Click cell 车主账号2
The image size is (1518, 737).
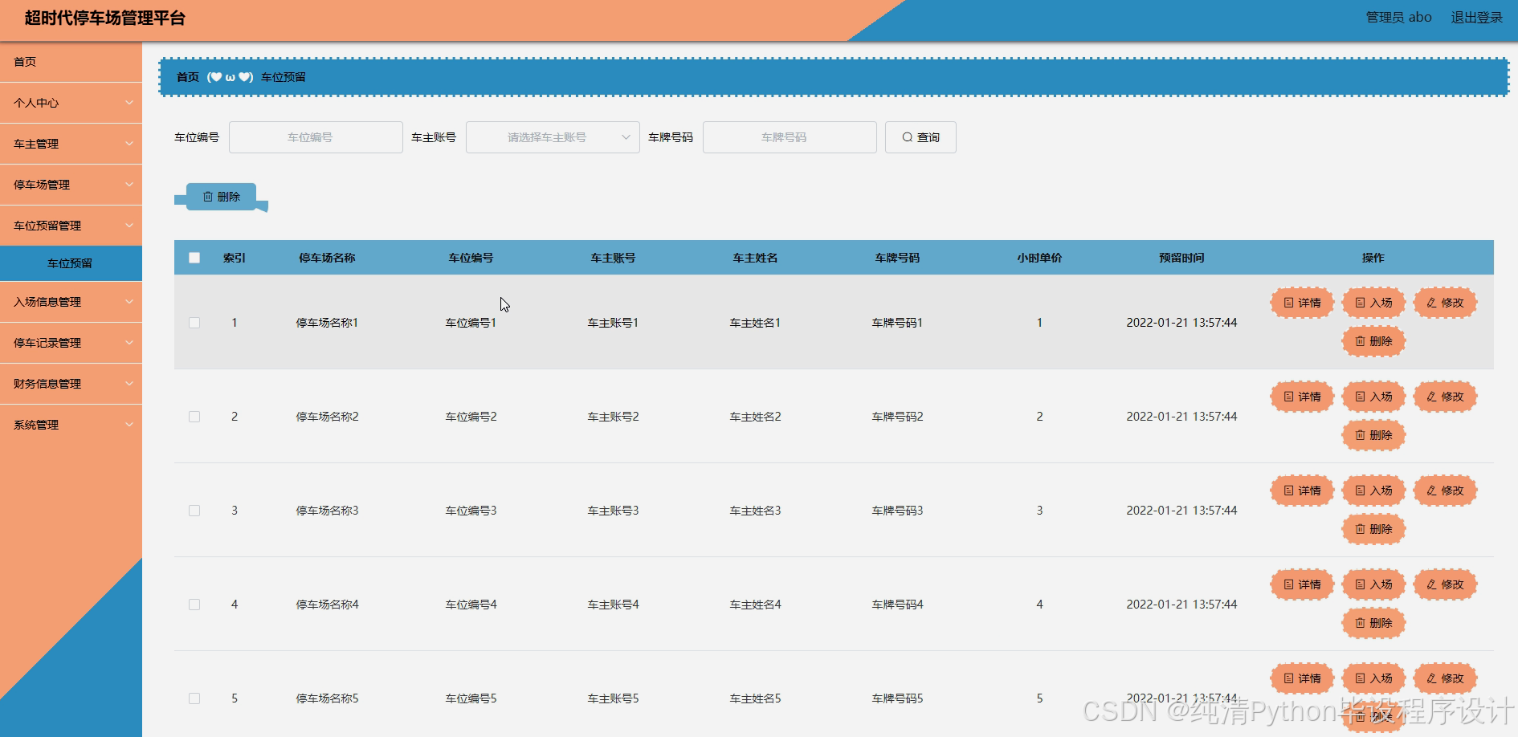pos(613,417)
